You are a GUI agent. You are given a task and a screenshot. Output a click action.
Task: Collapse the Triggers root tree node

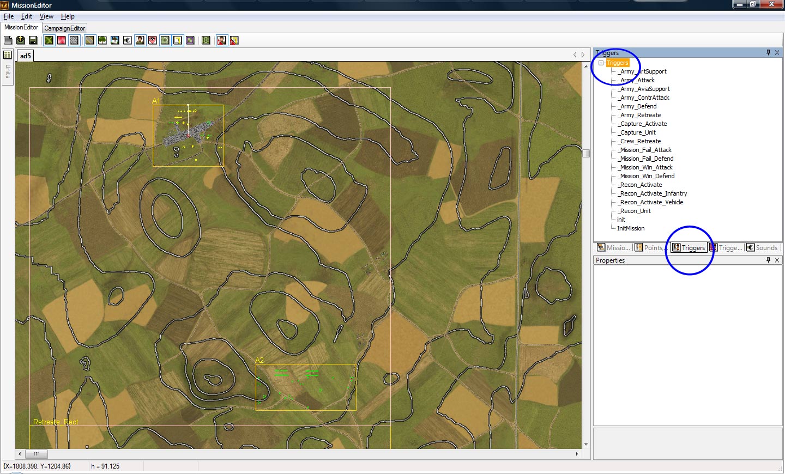(x=601, y=63)
